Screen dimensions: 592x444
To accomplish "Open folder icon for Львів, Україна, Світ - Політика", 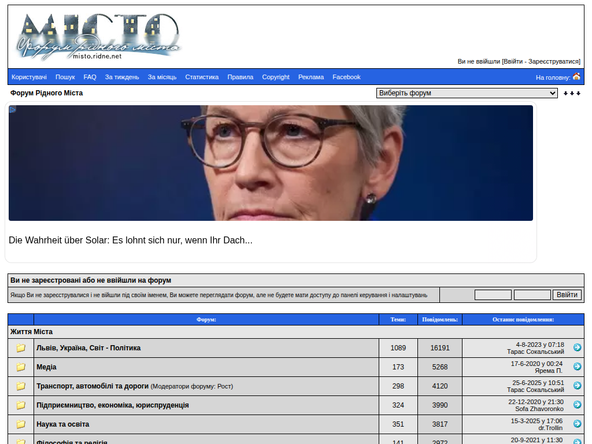I will 21,348.
